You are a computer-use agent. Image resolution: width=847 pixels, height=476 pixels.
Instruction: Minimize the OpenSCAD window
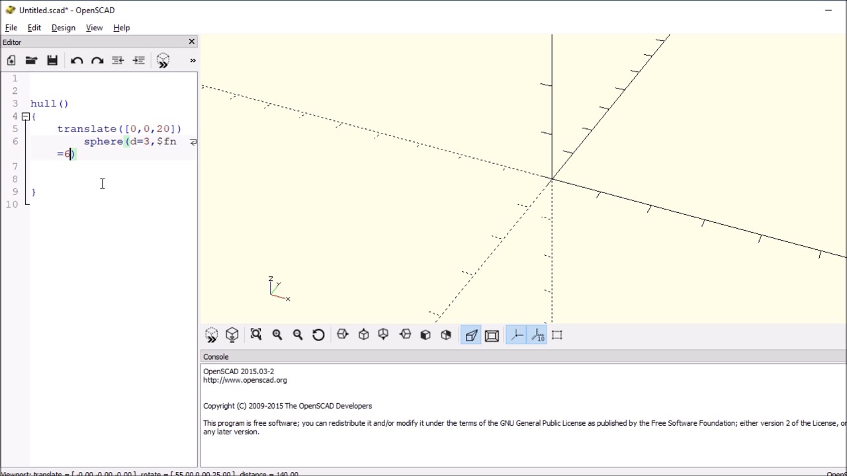828,10
